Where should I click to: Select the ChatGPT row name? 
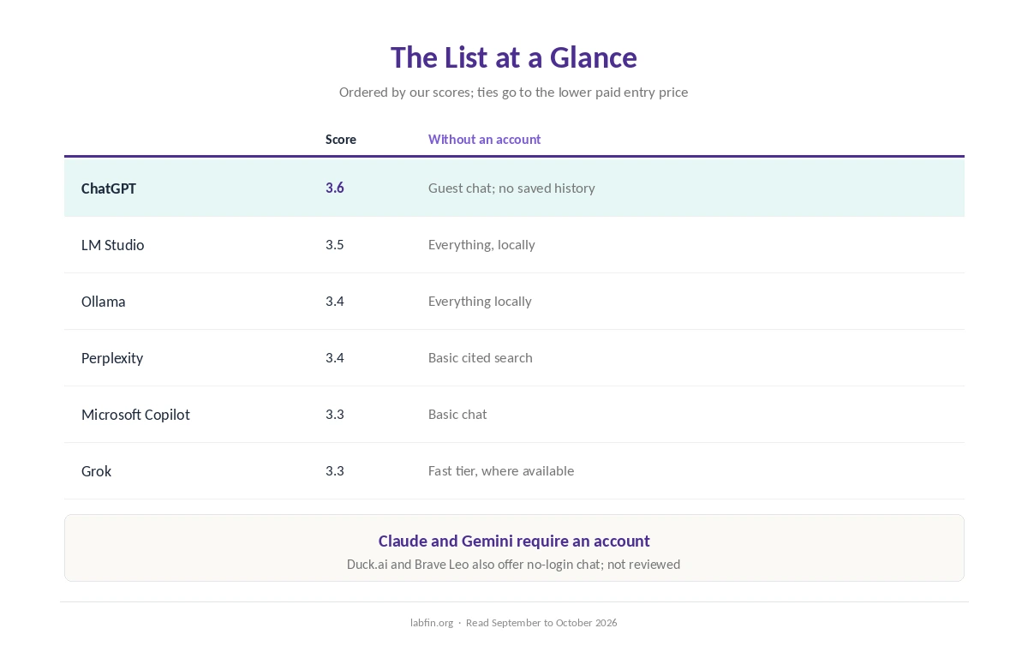(109, 188)
